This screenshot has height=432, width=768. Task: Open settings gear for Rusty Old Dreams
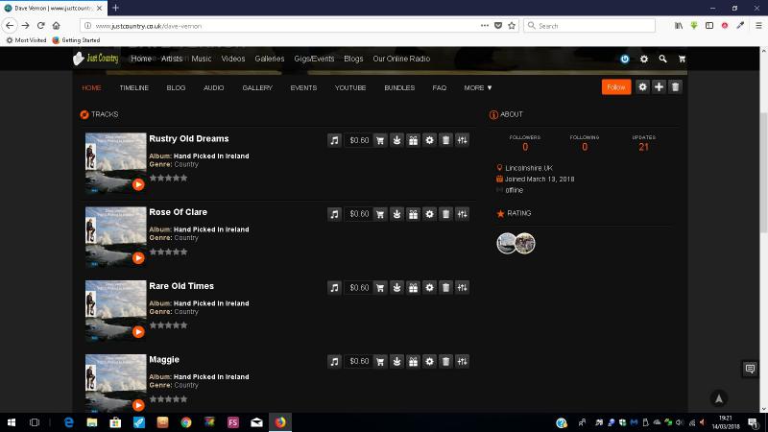(429, 140)
